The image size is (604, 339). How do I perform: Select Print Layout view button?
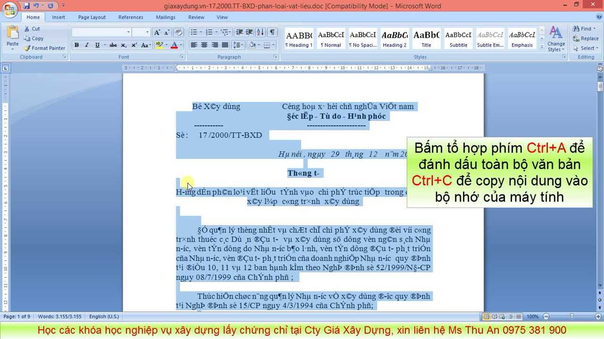[x=487, y=316]
